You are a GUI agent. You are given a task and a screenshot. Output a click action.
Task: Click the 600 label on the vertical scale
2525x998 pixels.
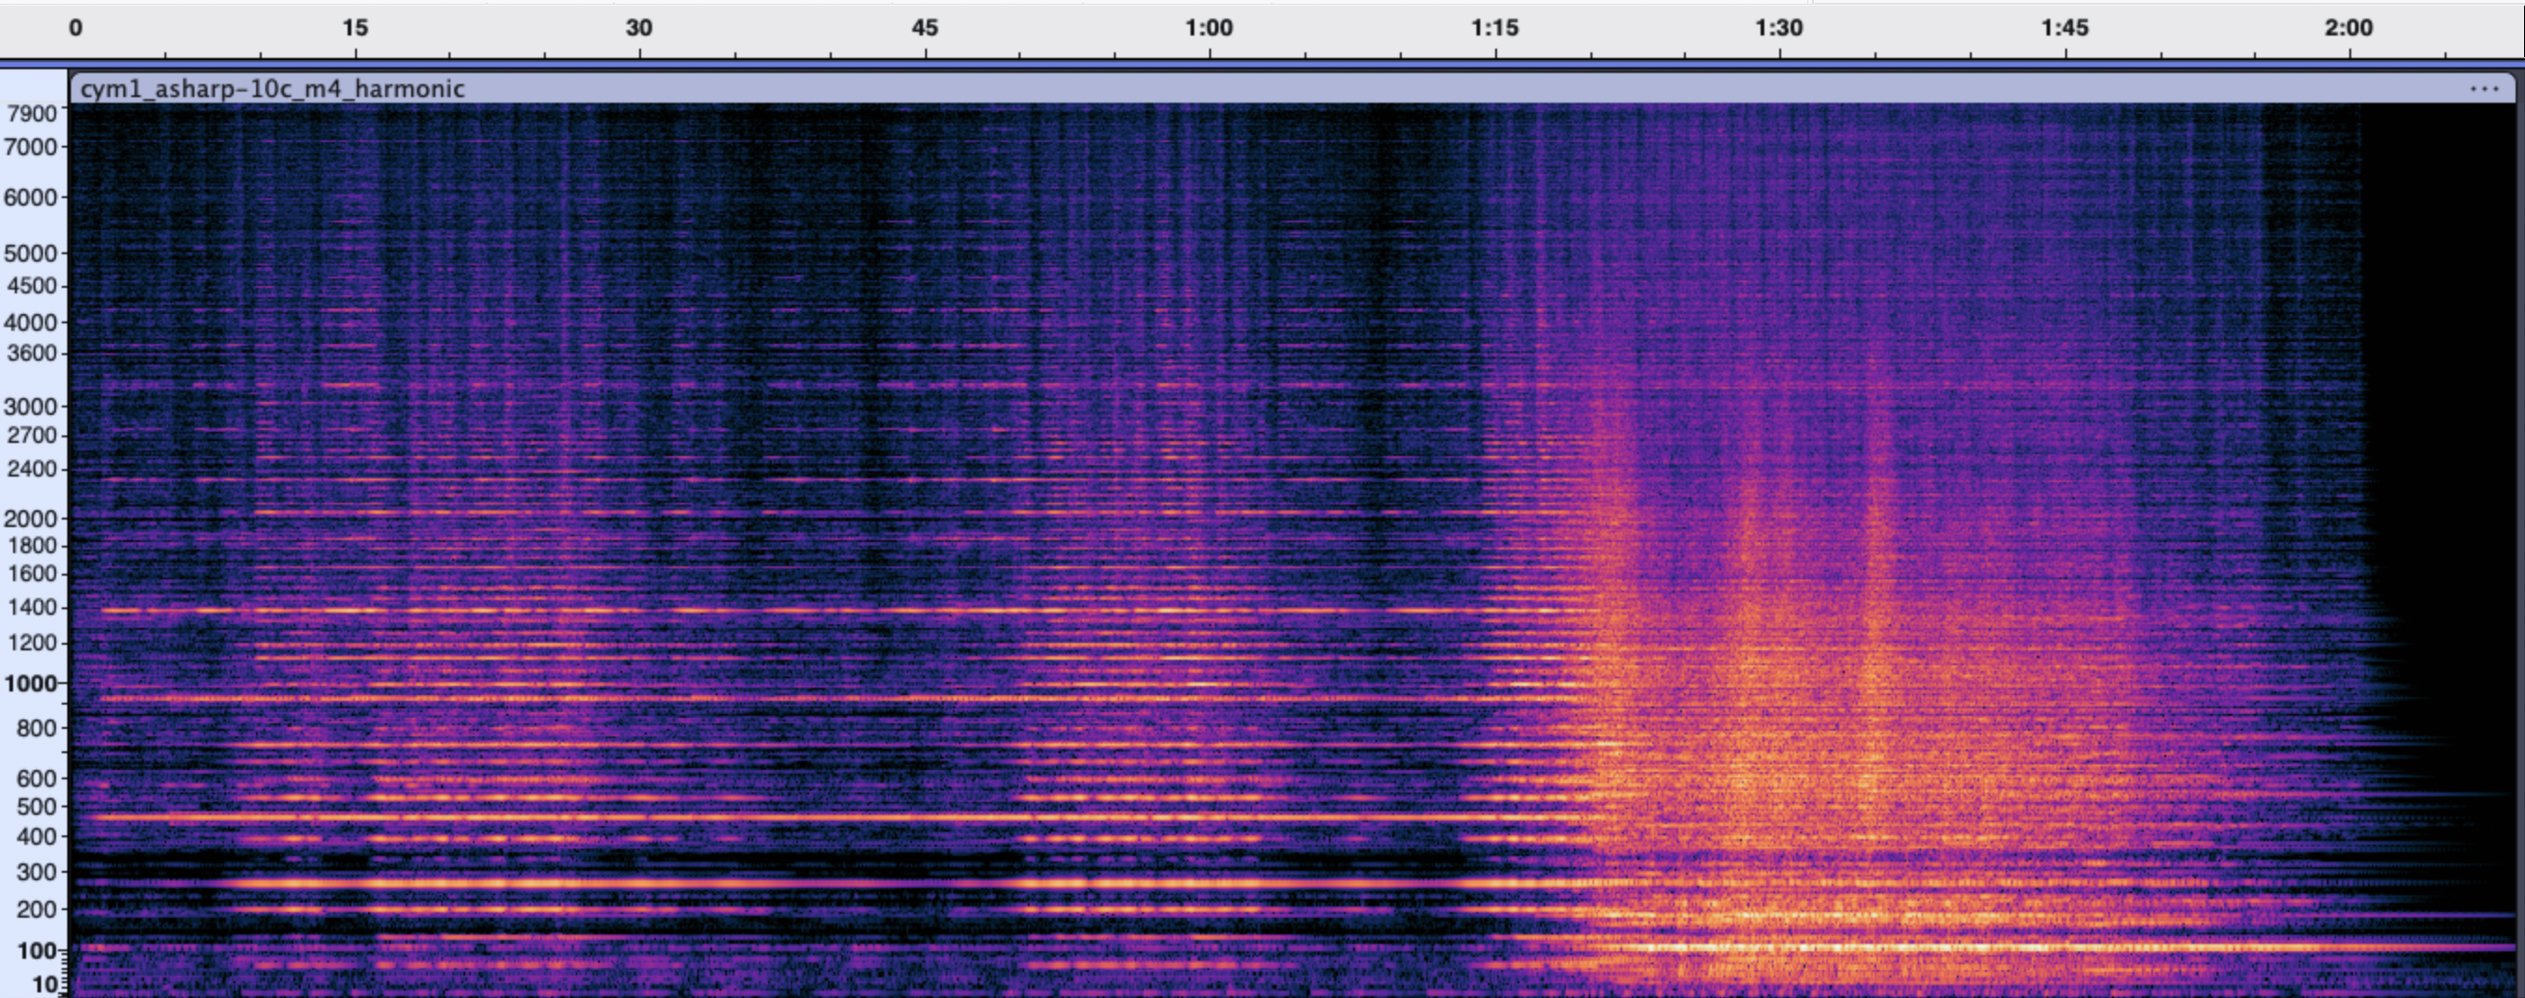click(37, 778)
